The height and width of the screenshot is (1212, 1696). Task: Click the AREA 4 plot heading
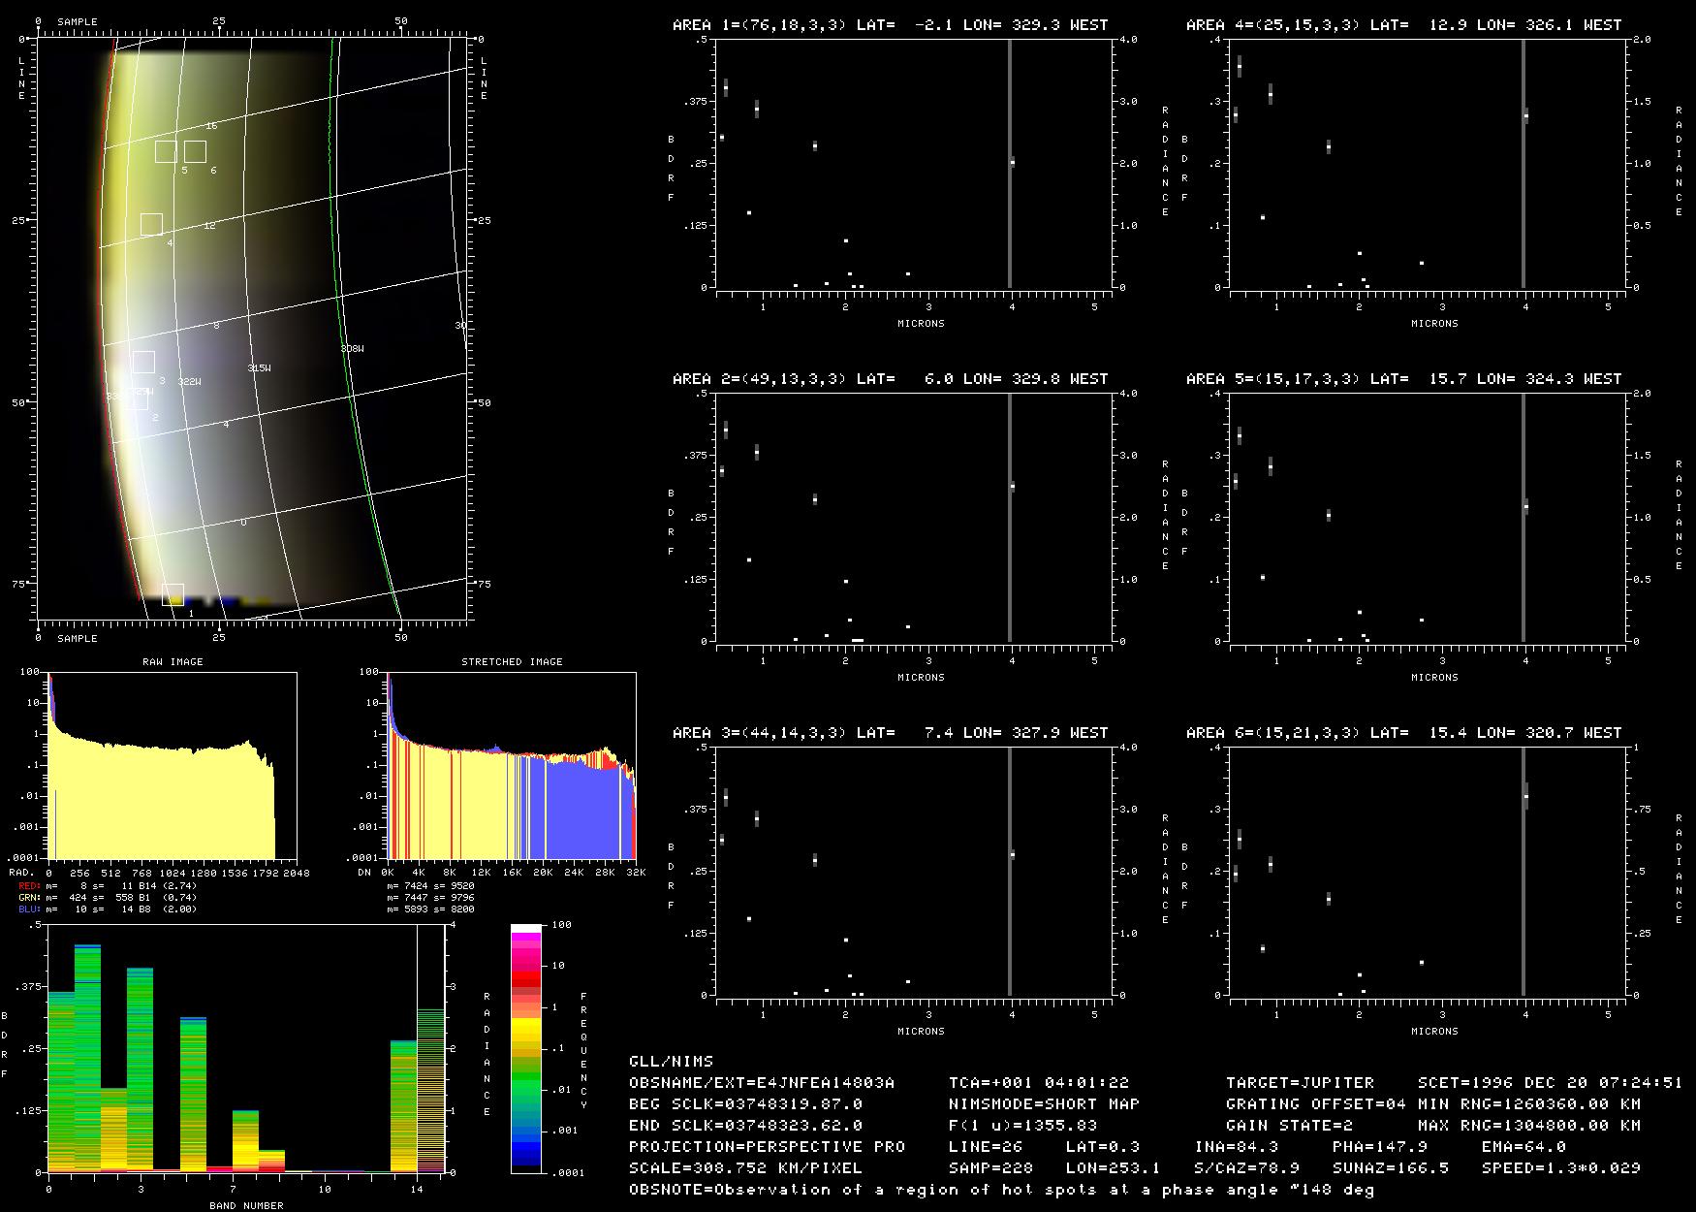click(1403, 25)
